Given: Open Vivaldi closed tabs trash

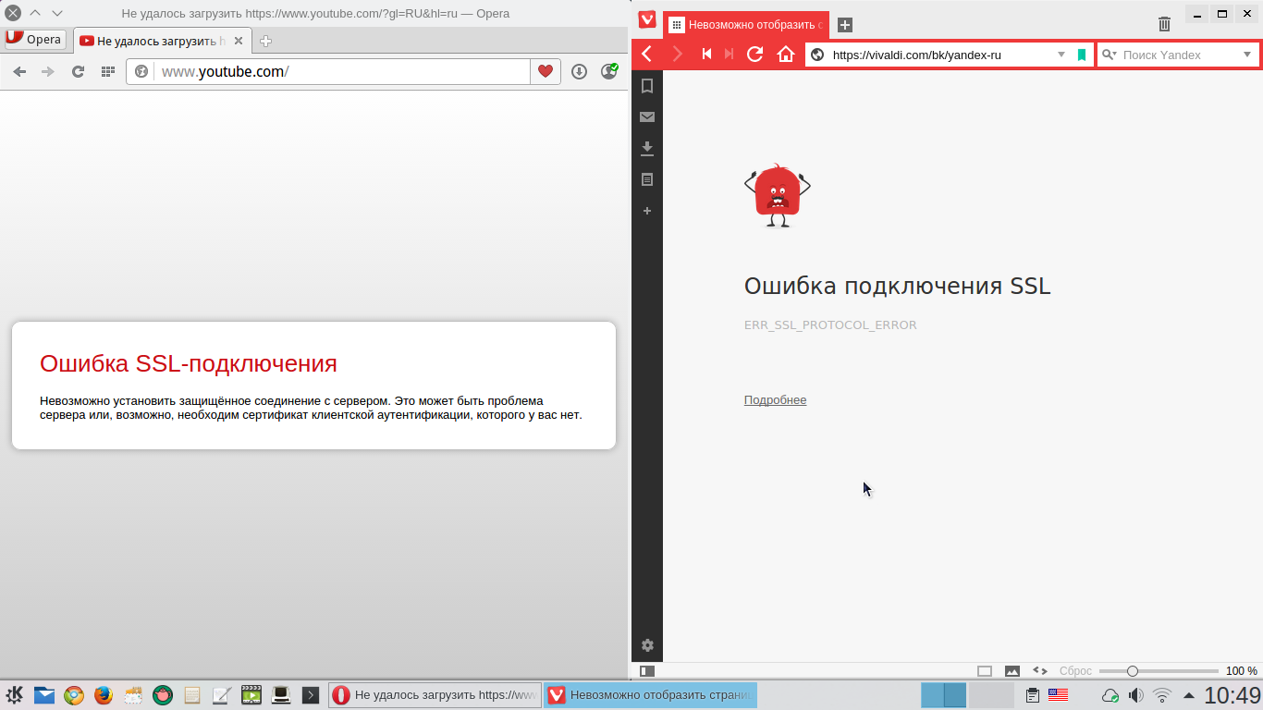Looking at the screenshot, I should [x=1165, y=24].
